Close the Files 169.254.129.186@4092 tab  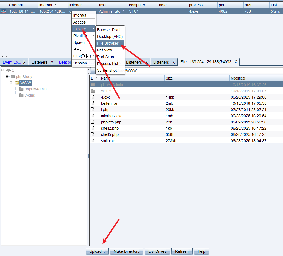[236, 62]
